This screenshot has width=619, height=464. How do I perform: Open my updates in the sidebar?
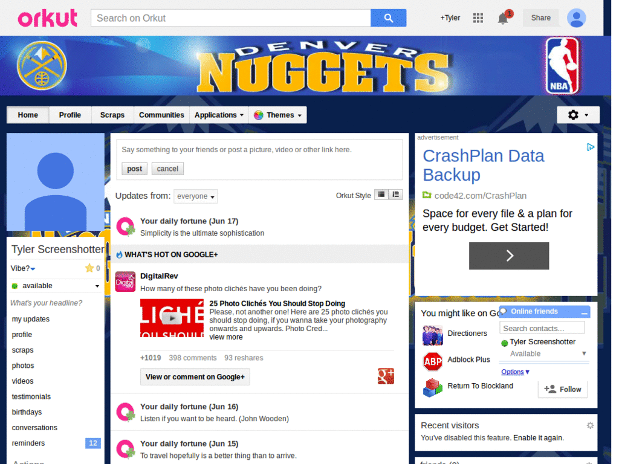point(31,319)
